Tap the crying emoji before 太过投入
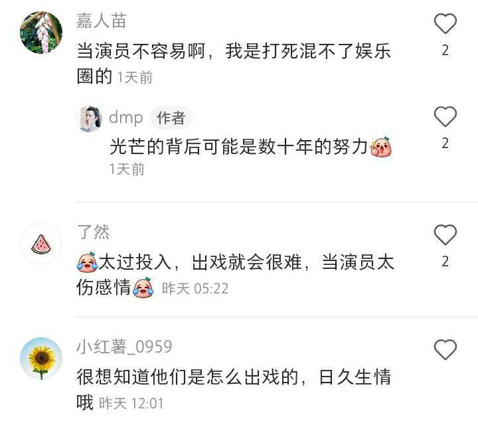The height and width of the screenshot is (425, 478). pos(87,262)
